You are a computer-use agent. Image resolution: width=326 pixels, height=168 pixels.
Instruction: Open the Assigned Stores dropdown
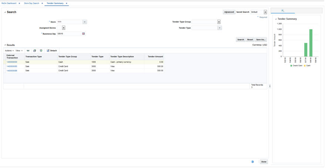click(x=64, y=28)
